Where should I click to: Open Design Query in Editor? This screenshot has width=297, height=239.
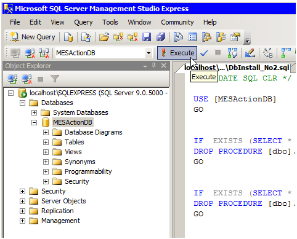click(250, 53)
